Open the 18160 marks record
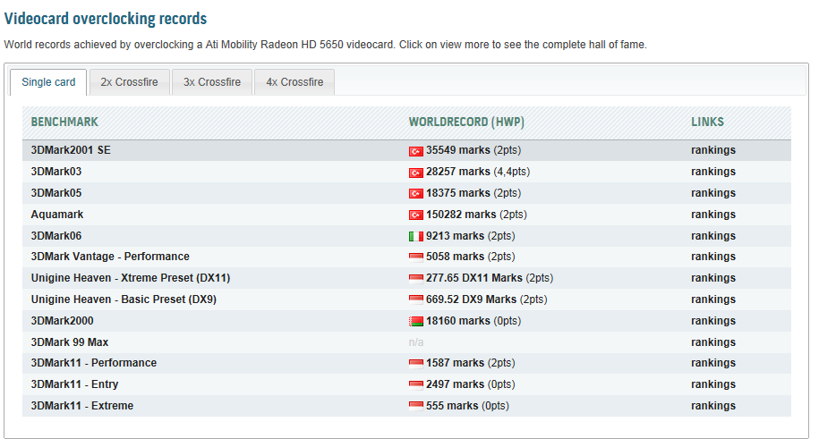Image resolution: width=819 pixels, height=447 pixels. [458, 321]
